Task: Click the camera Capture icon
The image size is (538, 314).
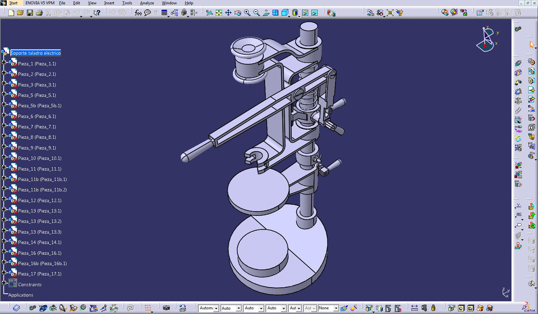Action: pyautogui.click(x=166, y=308)
